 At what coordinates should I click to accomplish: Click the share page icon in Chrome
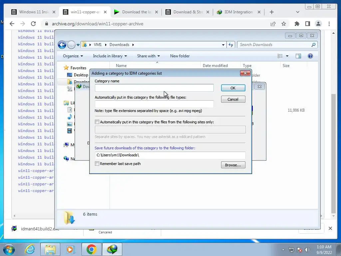(273, 24)
